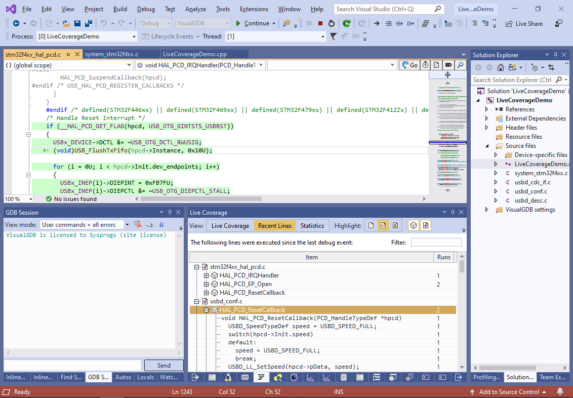Switch to system_stm32f4xx.c tab
This screenshot has width=573, height=398.
pyautogui.click(x=111, y=54)
